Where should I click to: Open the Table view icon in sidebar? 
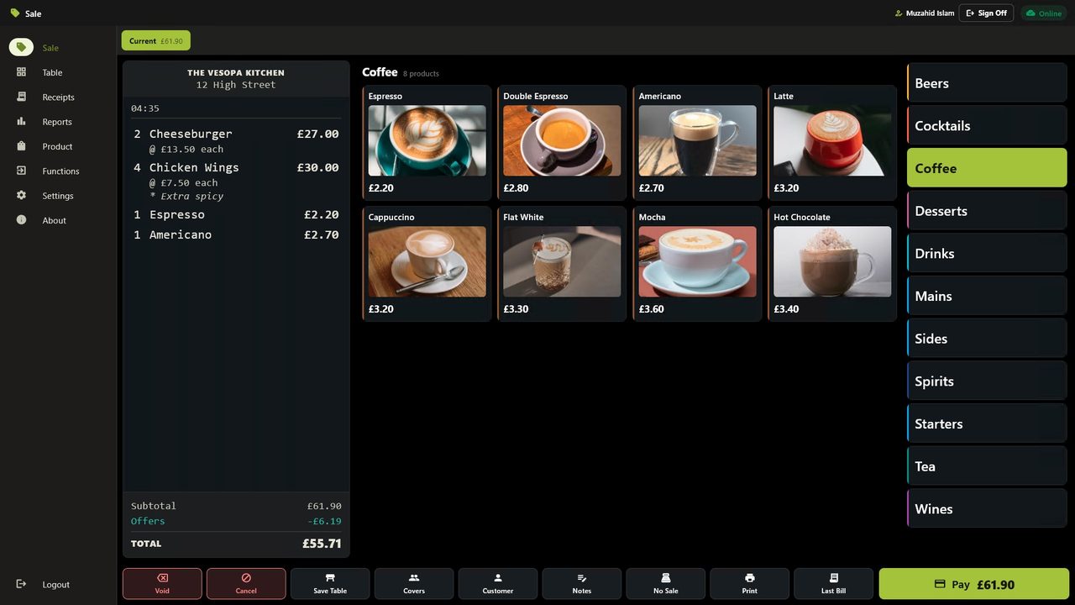pos(22,72)
